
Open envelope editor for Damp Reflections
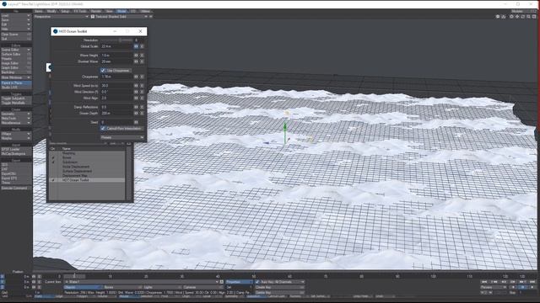pos(136,107)
